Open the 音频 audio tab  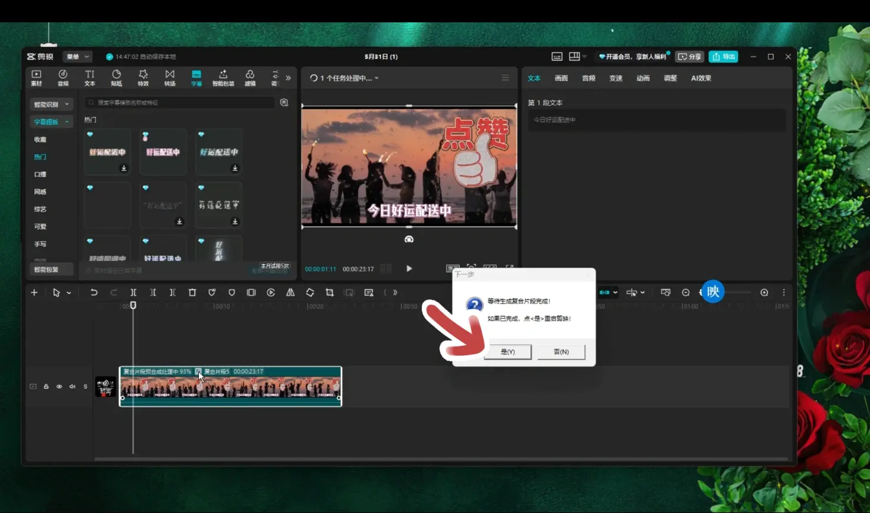tap(63, 78)
